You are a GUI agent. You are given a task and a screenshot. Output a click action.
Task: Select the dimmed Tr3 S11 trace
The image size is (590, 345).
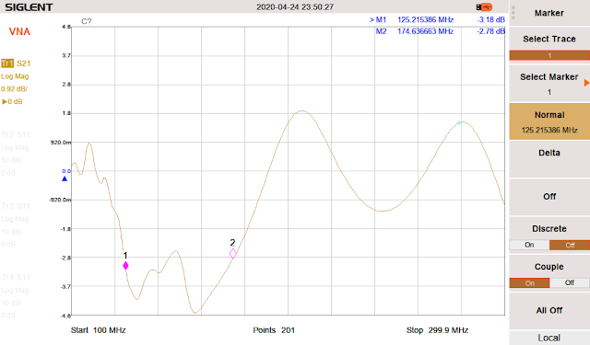click(x=16, y=206)
